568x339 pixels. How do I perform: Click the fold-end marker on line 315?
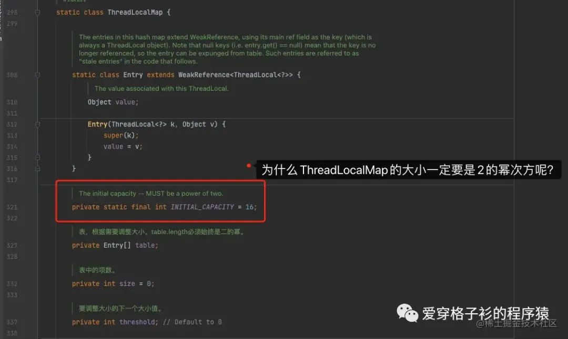pyautogui.click(x=37, y=157)
